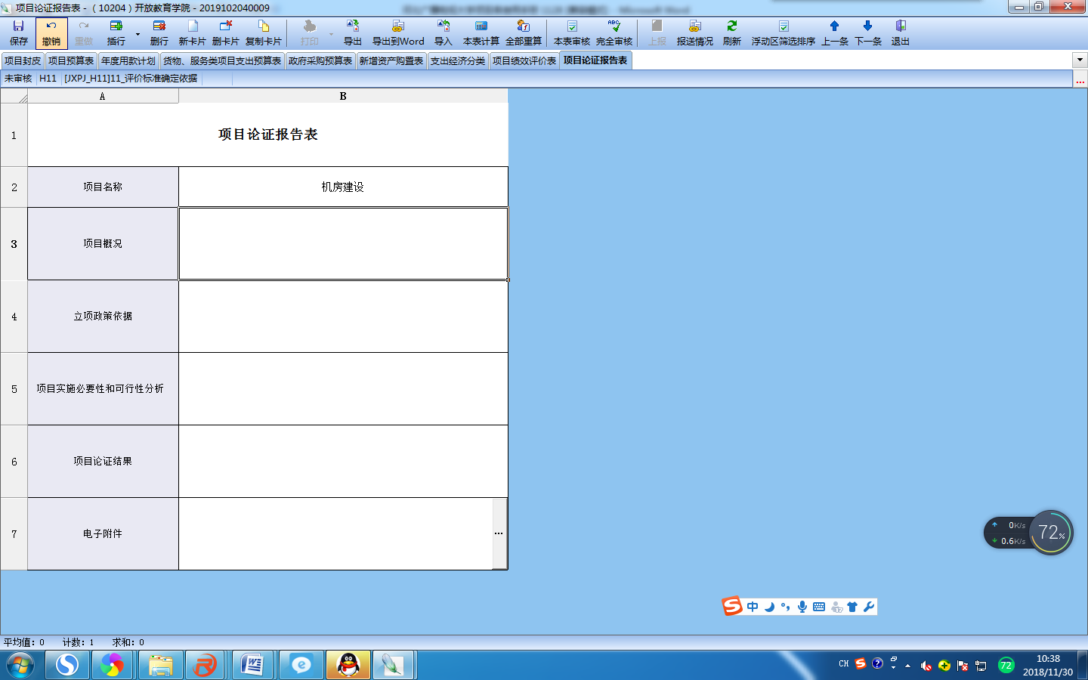Click the red ellipsis expander on formula bar
Screen dimensions: 1088x680
1080,79
